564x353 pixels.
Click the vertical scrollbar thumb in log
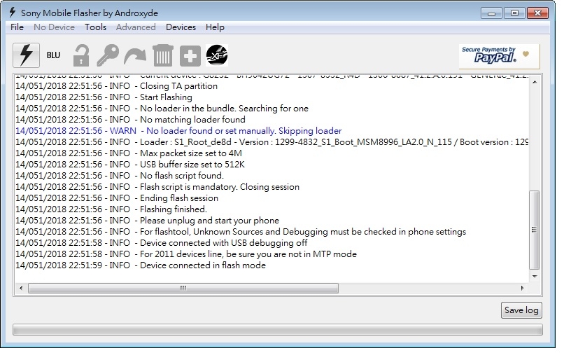pyautogui.click(x=535, y=230)
